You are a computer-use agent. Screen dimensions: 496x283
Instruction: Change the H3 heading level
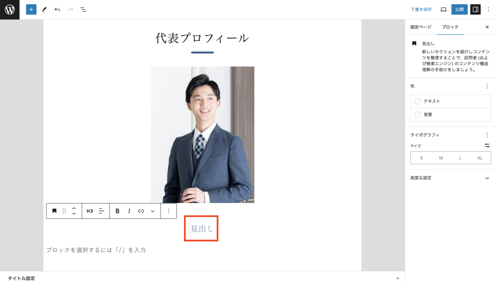click(x=90, y=211)
